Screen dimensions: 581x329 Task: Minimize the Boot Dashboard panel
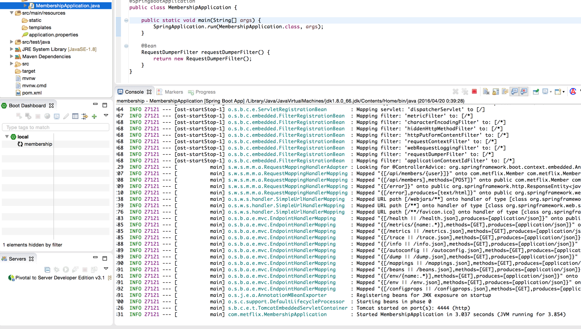(95, 105)
